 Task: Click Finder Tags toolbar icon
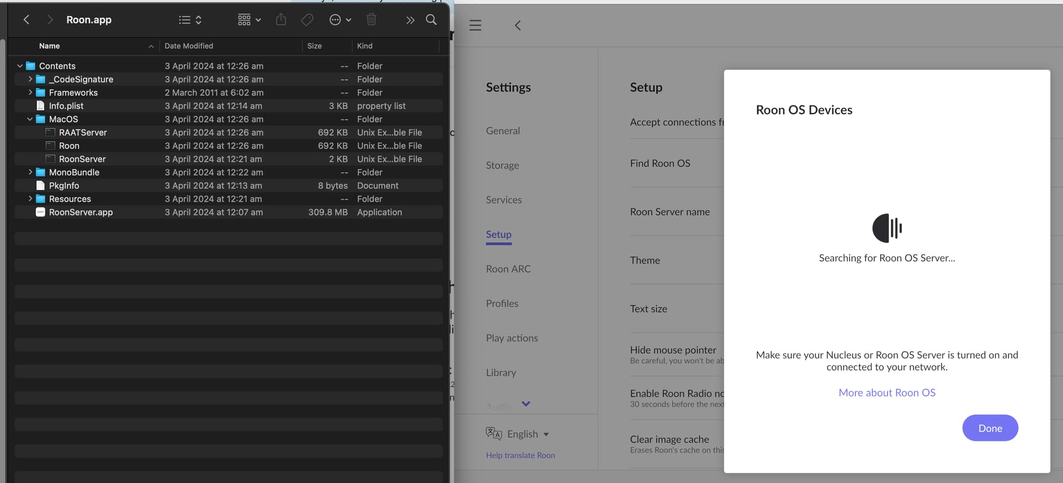click(307, 20)
